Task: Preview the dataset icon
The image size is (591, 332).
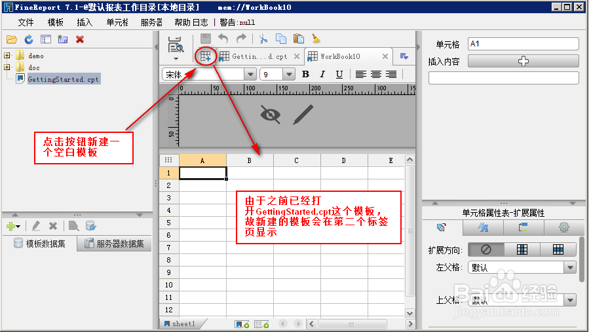Action: [73, 226]
